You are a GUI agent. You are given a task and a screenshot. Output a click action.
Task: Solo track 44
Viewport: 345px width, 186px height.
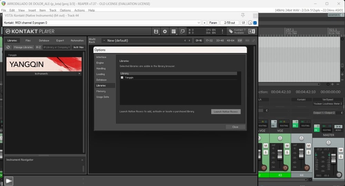pyautogui.click(x=308, y=152)
